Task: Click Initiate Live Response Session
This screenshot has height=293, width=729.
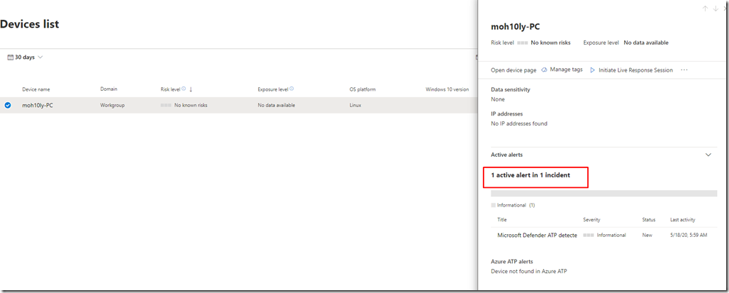Action: [635, 70]
